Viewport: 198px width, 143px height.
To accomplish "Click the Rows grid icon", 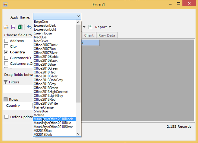I will click(5, 100).
